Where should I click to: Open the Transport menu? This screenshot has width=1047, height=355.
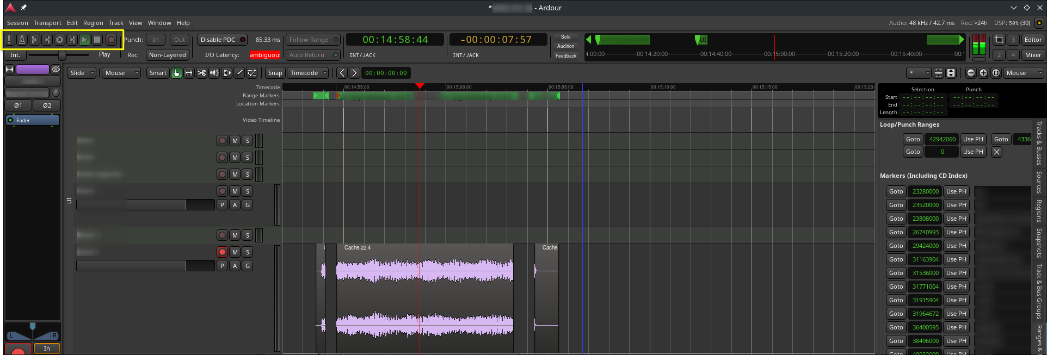coord(47,23)
